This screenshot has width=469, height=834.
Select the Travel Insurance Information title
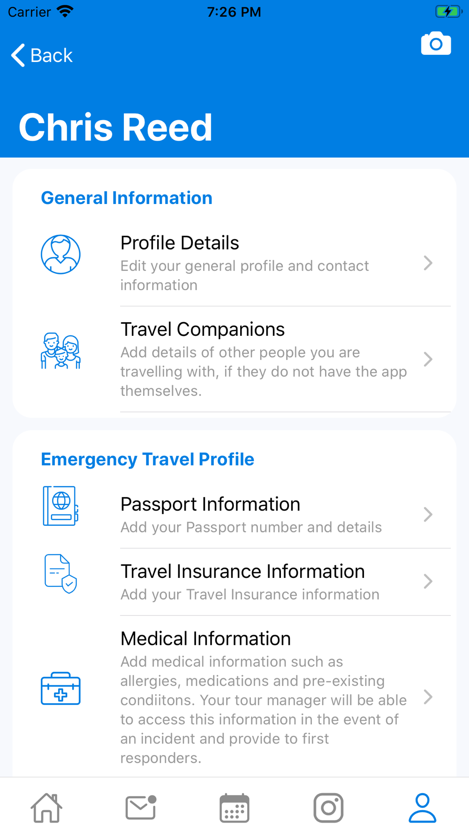tap(242, 571)
